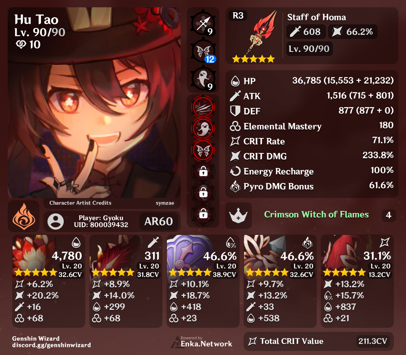The width and height of the screenshot is (406, 355).
Task: Click the ghost elemental burst talent icon
Action: [x=203, y=79]
